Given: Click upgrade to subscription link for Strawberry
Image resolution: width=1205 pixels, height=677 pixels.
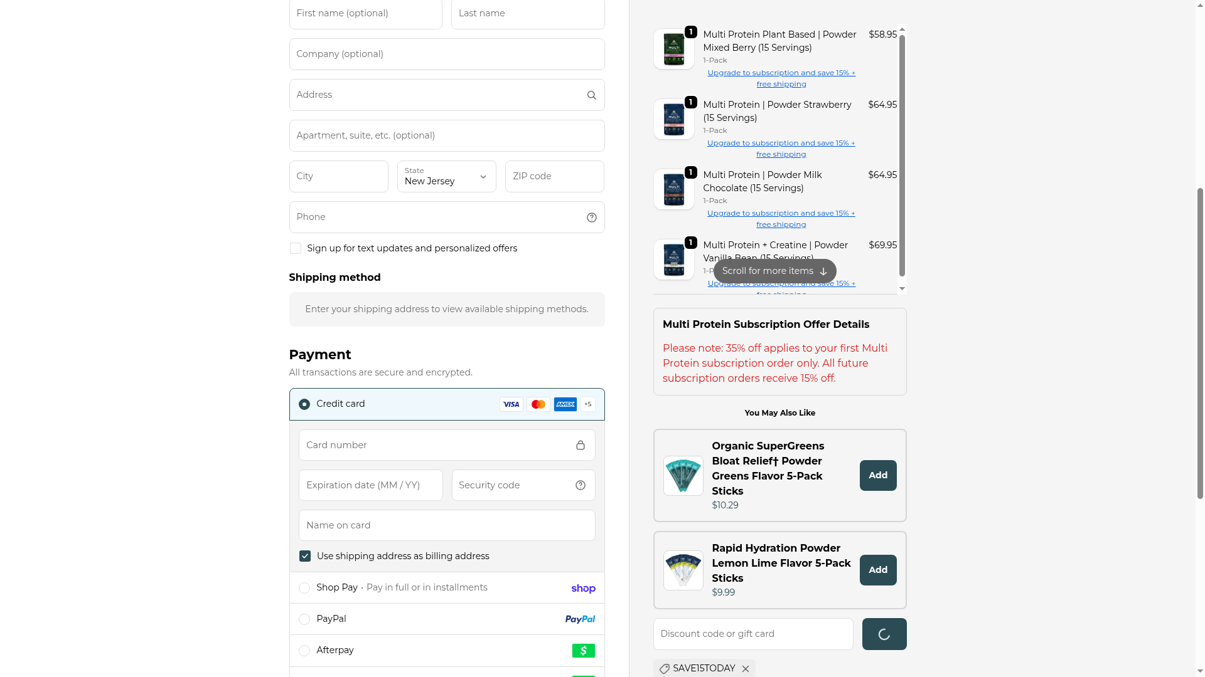Looking at the screenshot, I should 781,149.
